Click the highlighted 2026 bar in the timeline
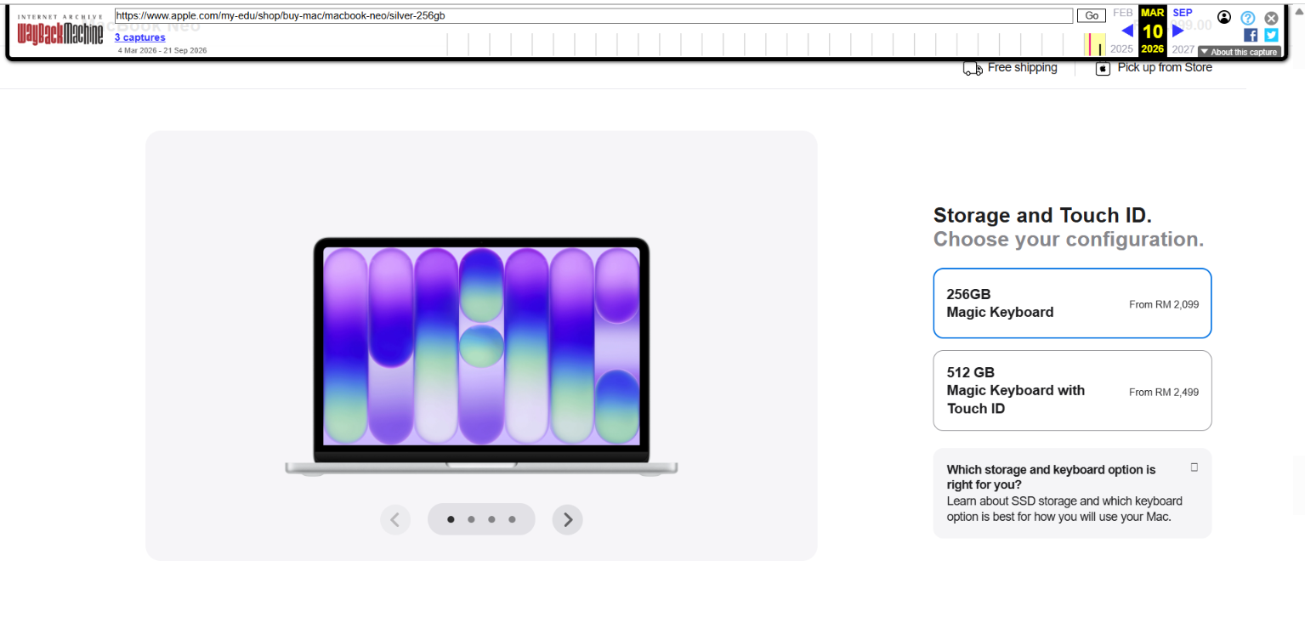Screen dimensions: 1305x634 (x=1095, y=44)
